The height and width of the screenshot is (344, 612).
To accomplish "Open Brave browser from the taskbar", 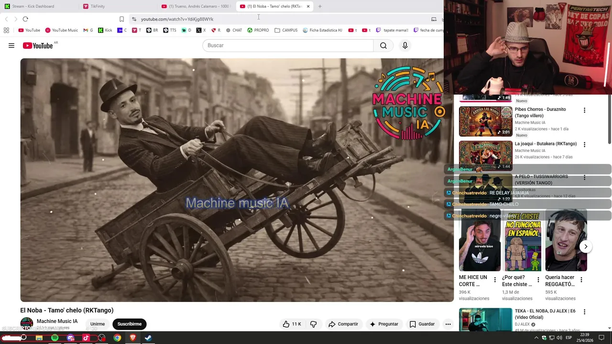I will click(133, 338).
